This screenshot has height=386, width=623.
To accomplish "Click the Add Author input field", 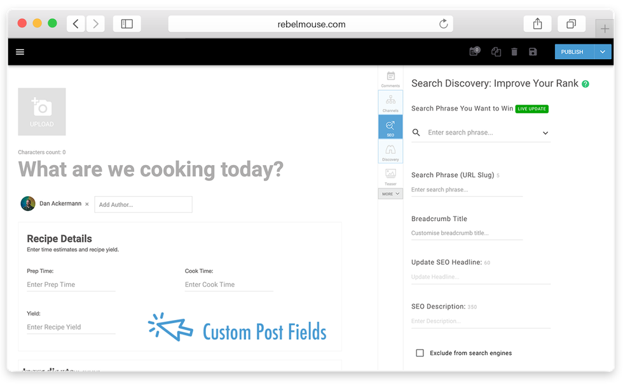I will (143, 204).
